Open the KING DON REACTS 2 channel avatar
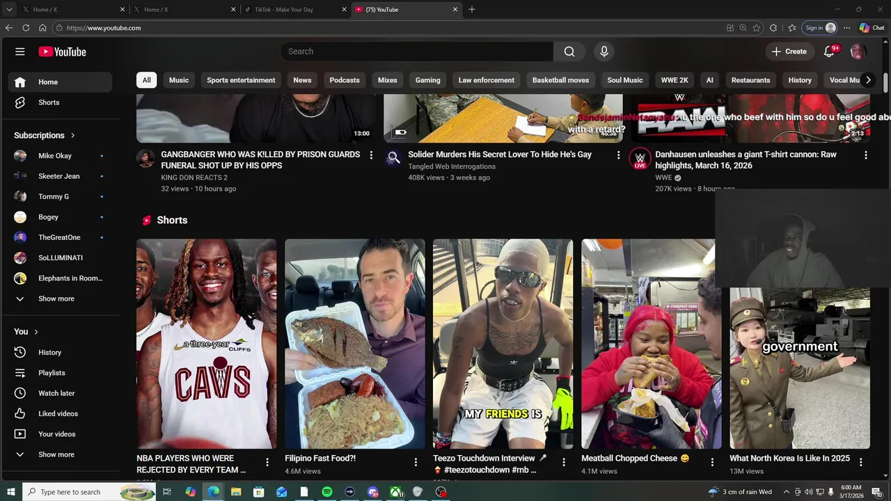 [146, 159]
